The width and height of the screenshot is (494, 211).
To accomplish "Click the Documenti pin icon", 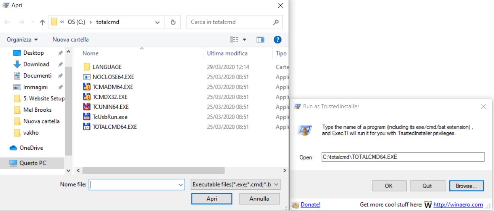I will (60, 76).
